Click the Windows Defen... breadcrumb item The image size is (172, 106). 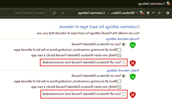click(x=122, y=13)
